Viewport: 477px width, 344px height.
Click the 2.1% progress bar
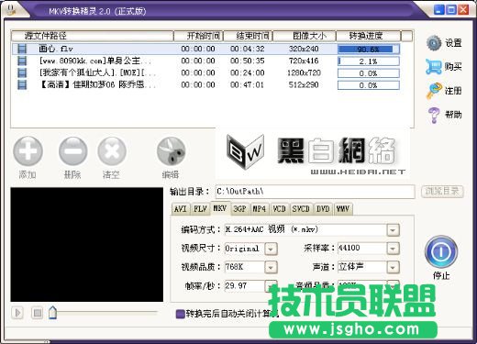pyautogui.click(x=369, y=61)
